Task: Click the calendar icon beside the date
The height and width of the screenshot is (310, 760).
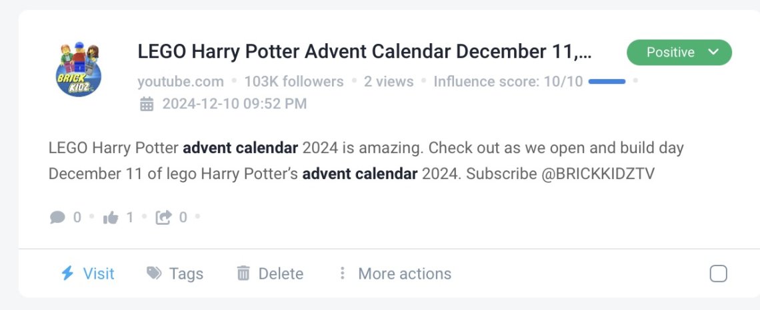Action: coord(147,104)
